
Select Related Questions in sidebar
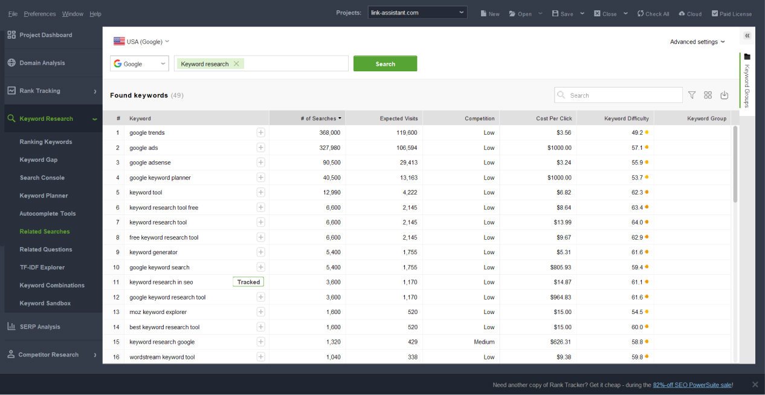click(46, 249)
